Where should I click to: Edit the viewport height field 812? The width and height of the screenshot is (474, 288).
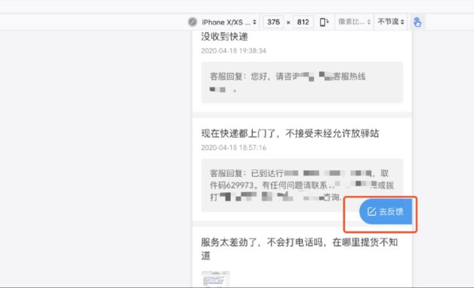(x=303, y=22)
